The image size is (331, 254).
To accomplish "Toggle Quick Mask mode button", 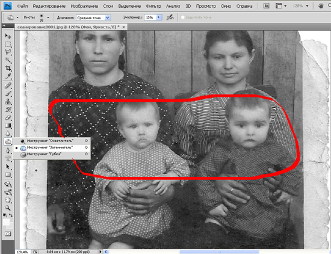I will pyautogui.click(x=8, y=234).
